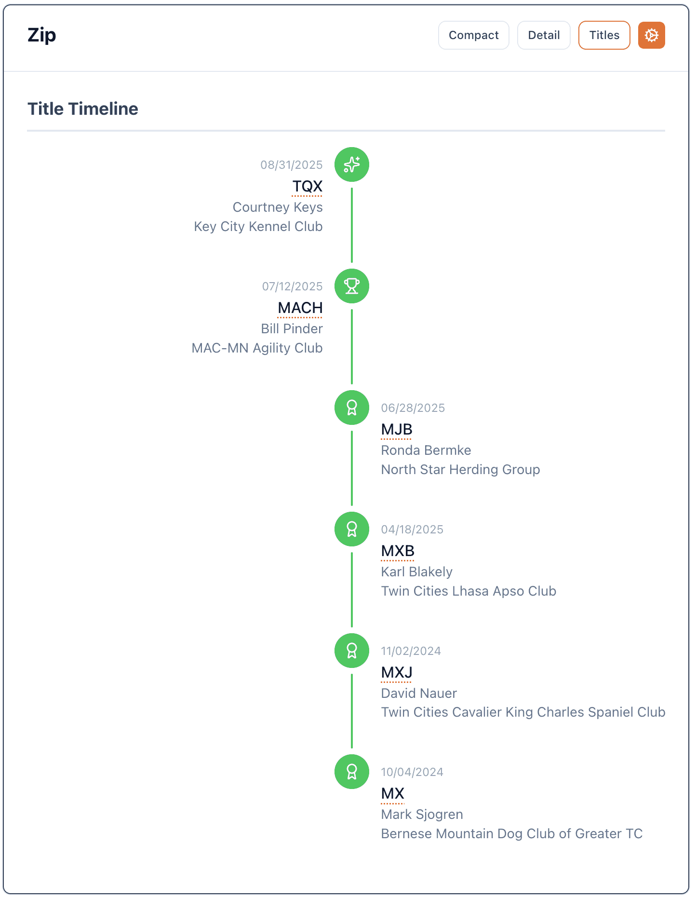Screen dimensions: 696x898
Task: Click the ribbon icon beside MXB
Action: 352,529
